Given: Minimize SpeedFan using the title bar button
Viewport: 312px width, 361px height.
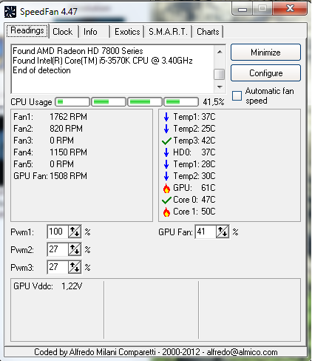Looking at the screenshot, I should pyautogui.click(x=243, y=10).
